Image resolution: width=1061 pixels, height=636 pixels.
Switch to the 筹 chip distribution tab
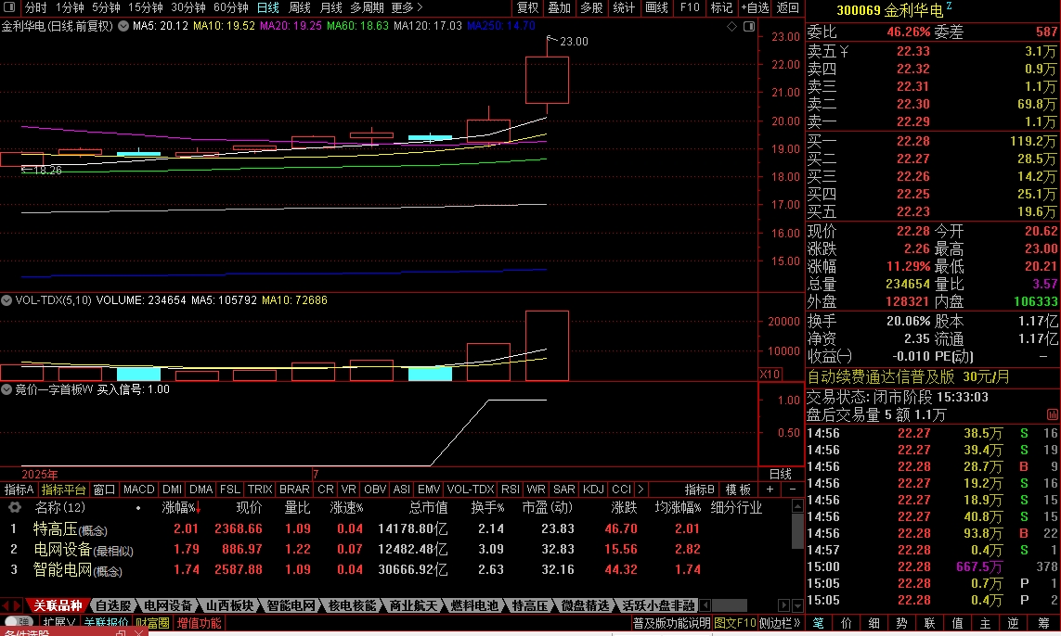pyautogui.click(x=1042, y=622)
